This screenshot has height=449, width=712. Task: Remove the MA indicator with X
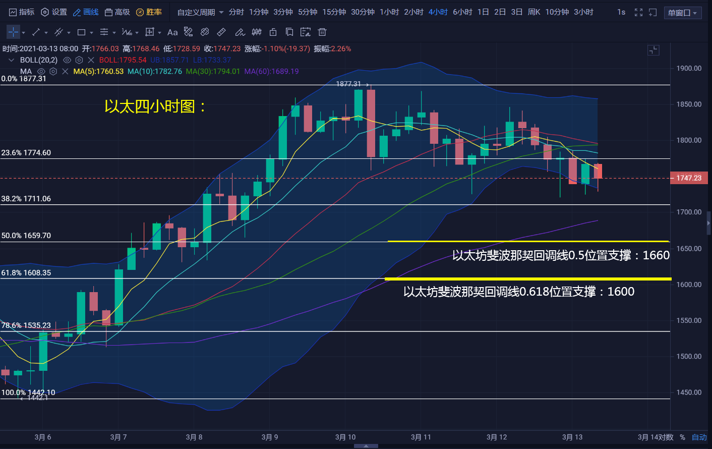(x=65, y=72)
